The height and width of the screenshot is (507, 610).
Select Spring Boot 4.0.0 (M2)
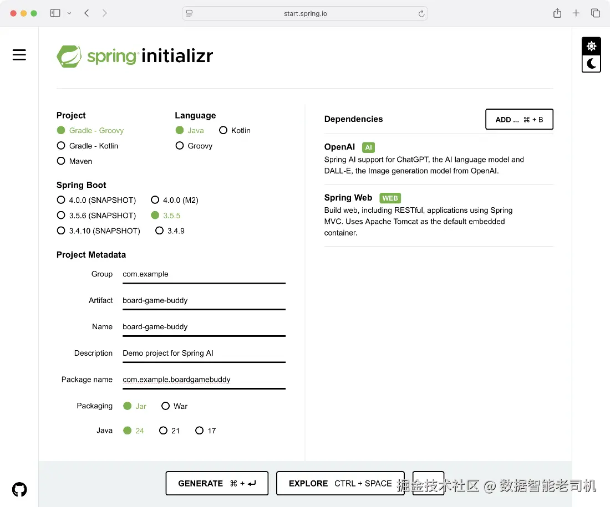point(175,200)
